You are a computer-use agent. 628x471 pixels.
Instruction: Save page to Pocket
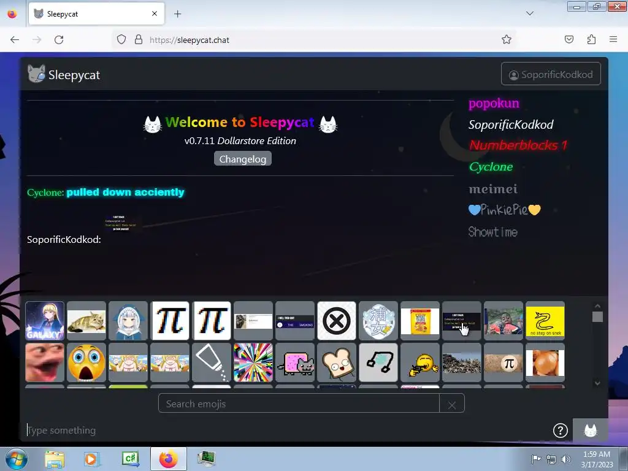569,39
